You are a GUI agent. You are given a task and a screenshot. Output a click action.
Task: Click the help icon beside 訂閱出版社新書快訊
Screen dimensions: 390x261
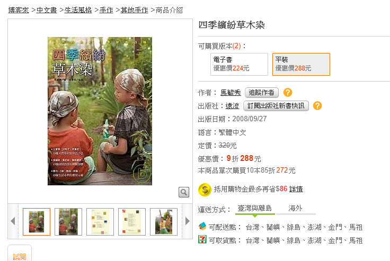pyautogui.click(x=317, y=106)
